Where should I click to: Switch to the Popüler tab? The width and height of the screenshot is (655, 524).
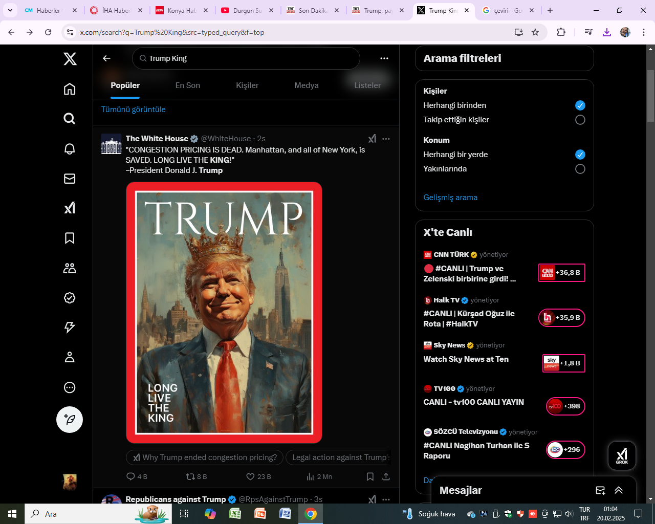click(125, 85)
